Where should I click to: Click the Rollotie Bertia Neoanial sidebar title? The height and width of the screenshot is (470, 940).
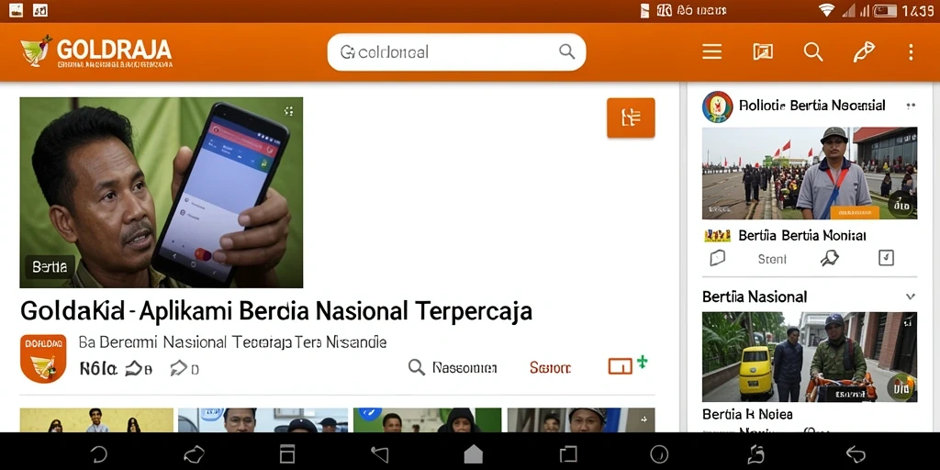click(x=811, y=106)
